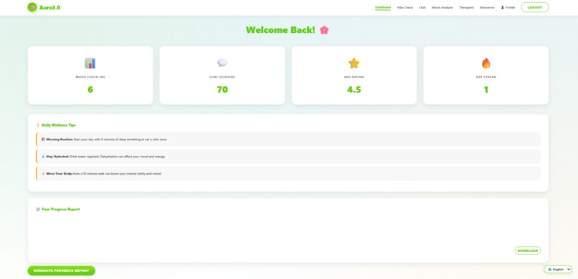Click the Avg Rating star icon
This screenshot has height=279, width=578.
pos(354,63)
